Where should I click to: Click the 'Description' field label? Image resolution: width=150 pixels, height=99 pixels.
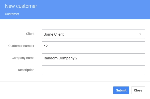coord(26,70)
